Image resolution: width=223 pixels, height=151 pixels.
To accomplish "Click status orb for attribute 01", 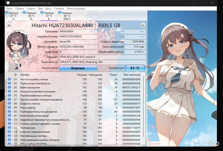I will point(9,79).
